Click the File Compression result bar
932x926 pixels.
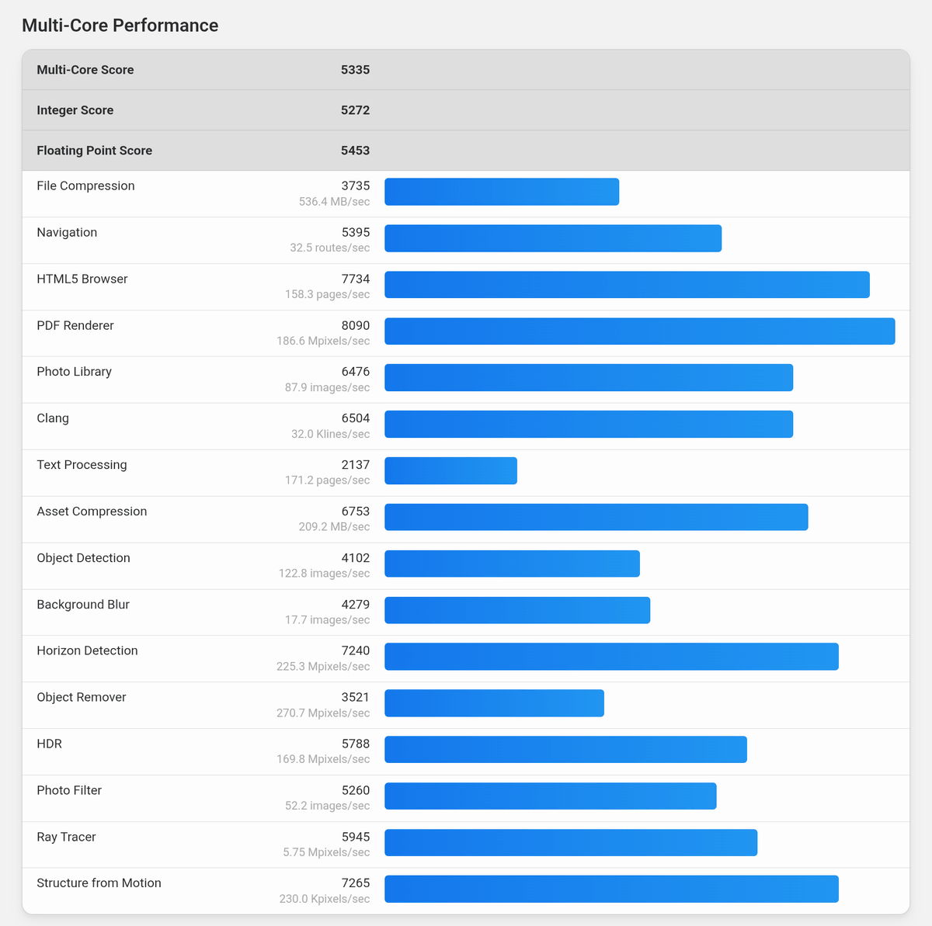[502, 192]
